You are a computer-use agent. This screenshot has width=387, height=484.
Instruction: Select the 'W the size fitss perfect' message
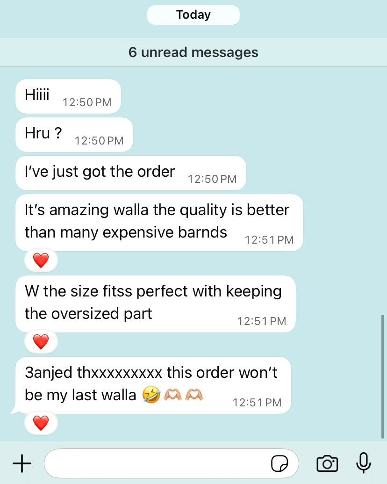pos(156,304)
